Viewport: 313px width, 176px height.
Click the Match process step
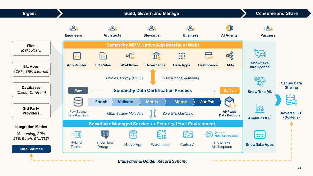click(x=152, y=102)
